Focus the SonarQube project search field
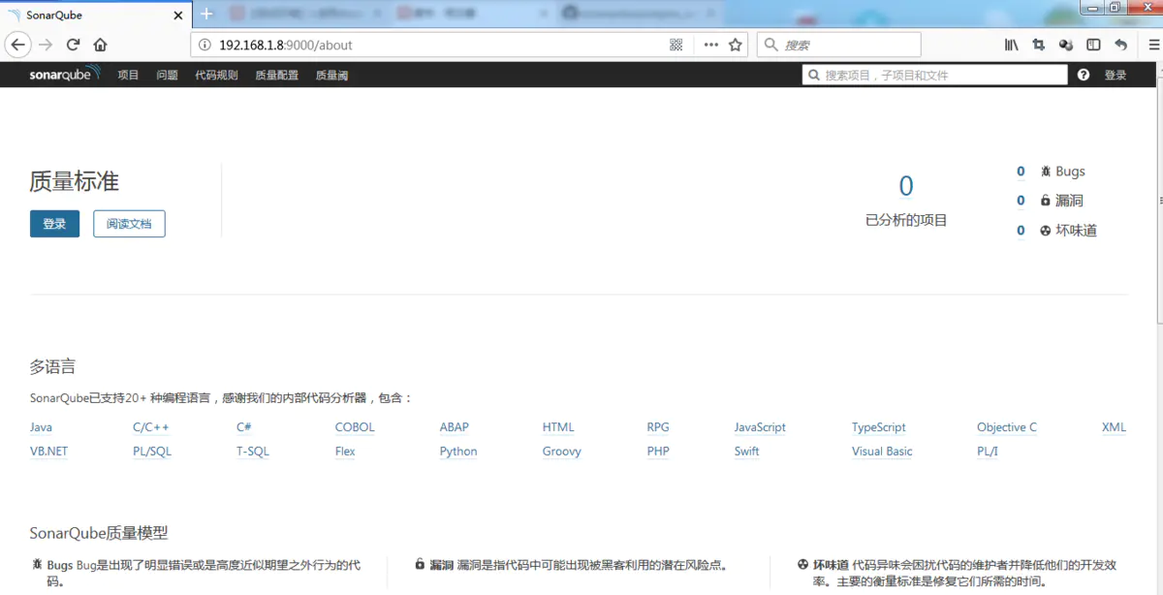Image resolution: width=1163 pixels, height=595 pixels. click(934, 75)
